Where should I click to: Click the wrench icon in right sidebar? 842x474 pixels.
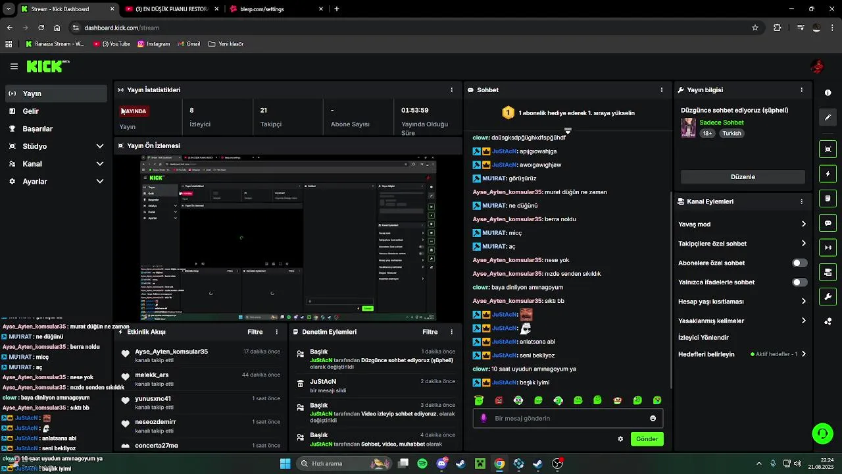click(828, 296)
